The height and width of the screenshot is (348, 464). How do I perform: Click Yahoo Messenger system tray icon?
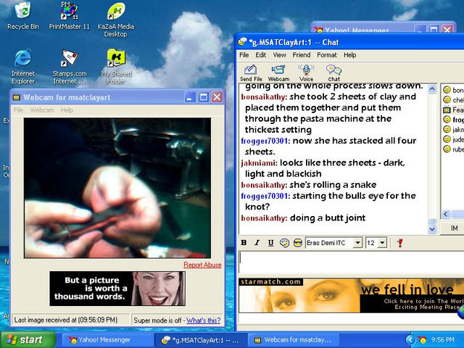pos(422,340)
